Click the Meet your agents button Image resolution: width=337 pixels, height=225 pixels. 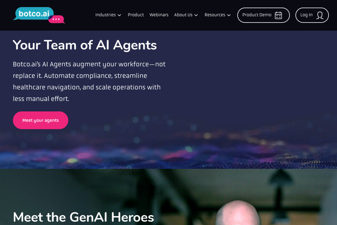pyautogui.click(x=41, y=120)
